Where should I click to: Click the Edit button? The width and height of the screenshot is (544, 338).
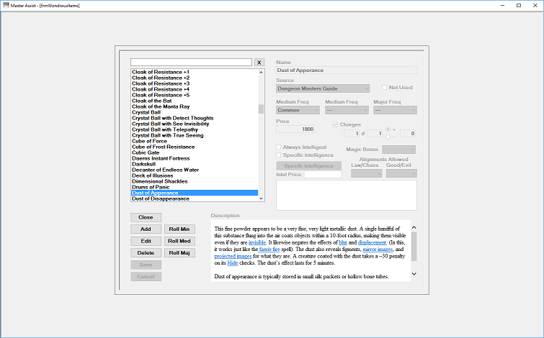146,241
